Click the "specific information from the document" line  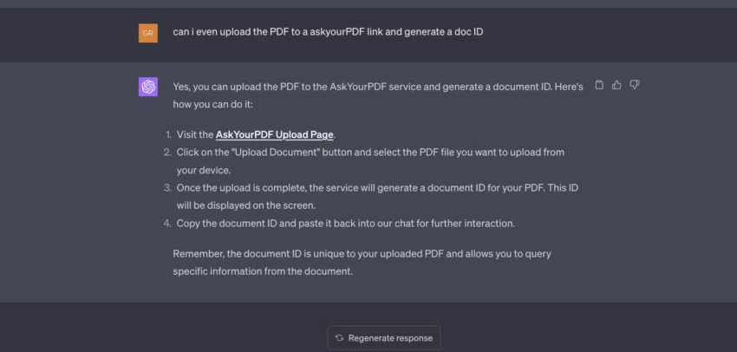click(263, 271)
